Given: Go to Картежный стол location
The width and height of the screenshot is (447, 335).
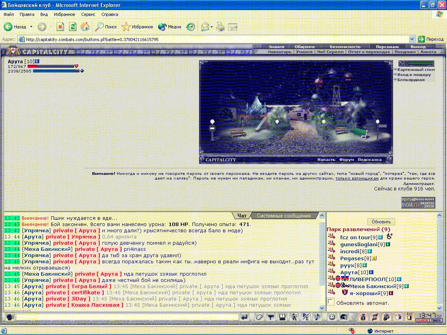Looking at the screenshot, I should pos(416,69).
